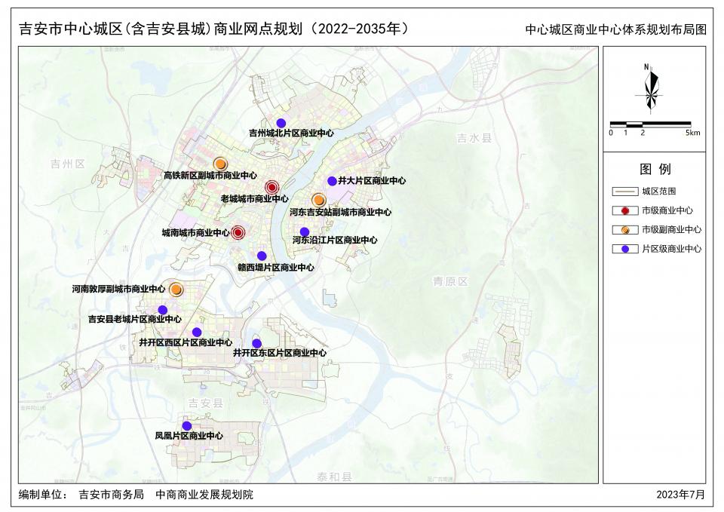Click the 河东沿江片区商业中心 purple dot
This screenshot has width=724, height=512.
pos(304,231)
